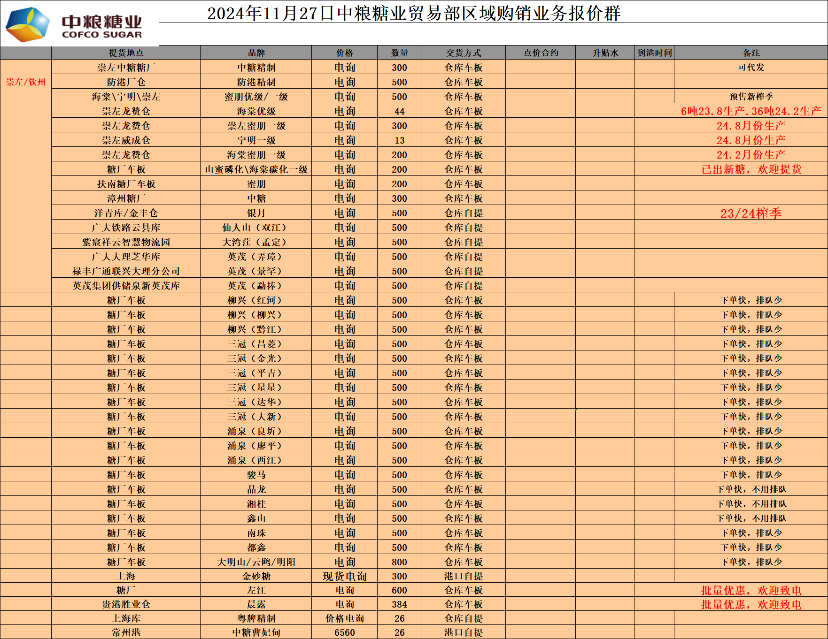Click the 交货方式 column header
The image size is (828, 639).
pos(463,53)
